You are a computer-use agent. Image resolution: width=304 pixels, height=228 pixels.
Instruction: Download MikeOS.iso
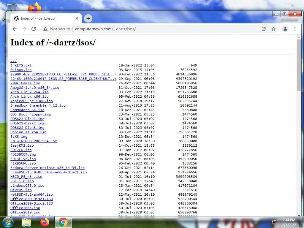click(x=21, y=190)
